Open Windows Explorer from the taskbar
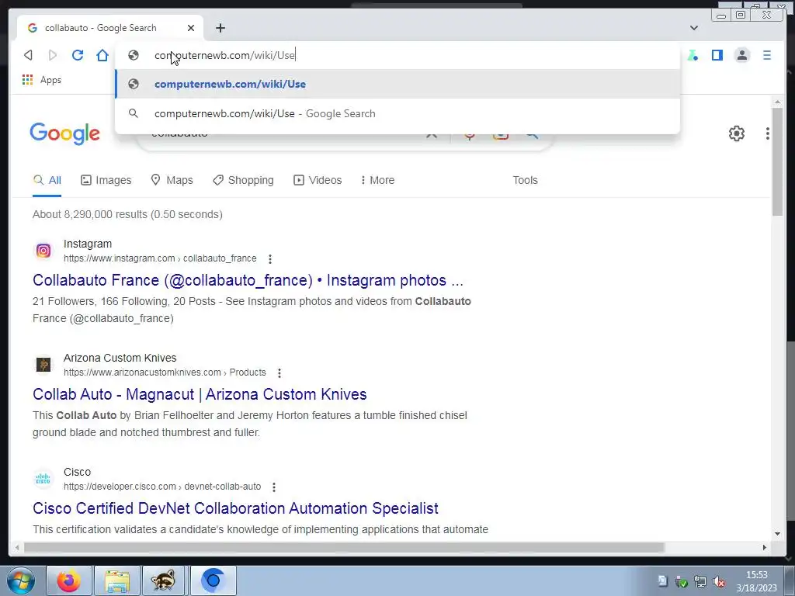795x596 pixels. (117, 580)
